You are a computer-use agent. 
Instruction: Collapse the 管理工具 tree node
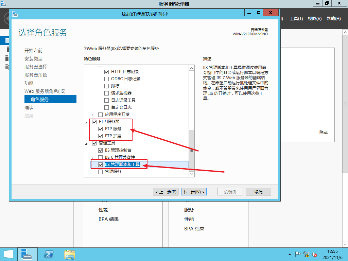(x=86, y=144)
